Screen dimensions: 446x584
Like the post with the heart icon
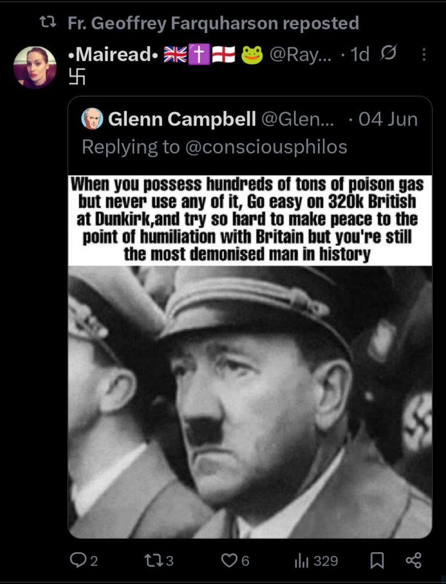(230, 560)
